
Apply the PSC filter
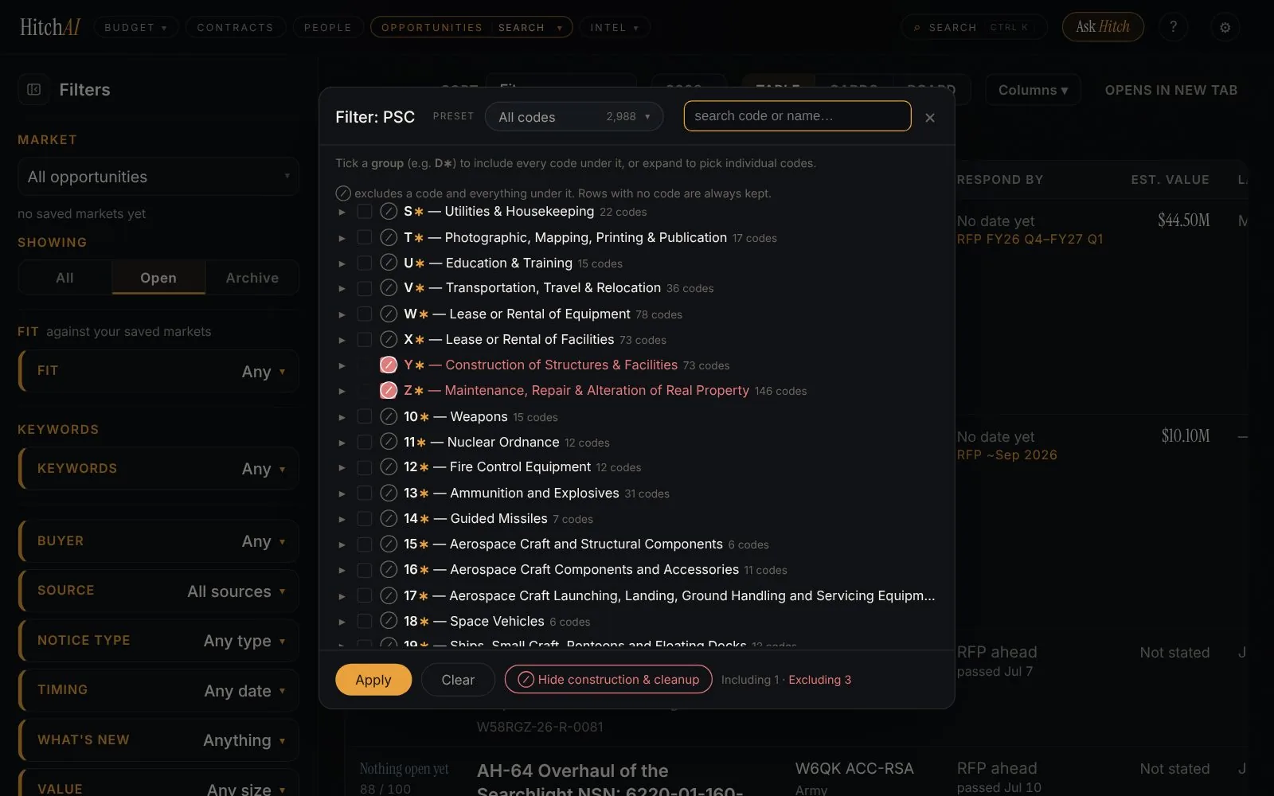pos(373,680)
